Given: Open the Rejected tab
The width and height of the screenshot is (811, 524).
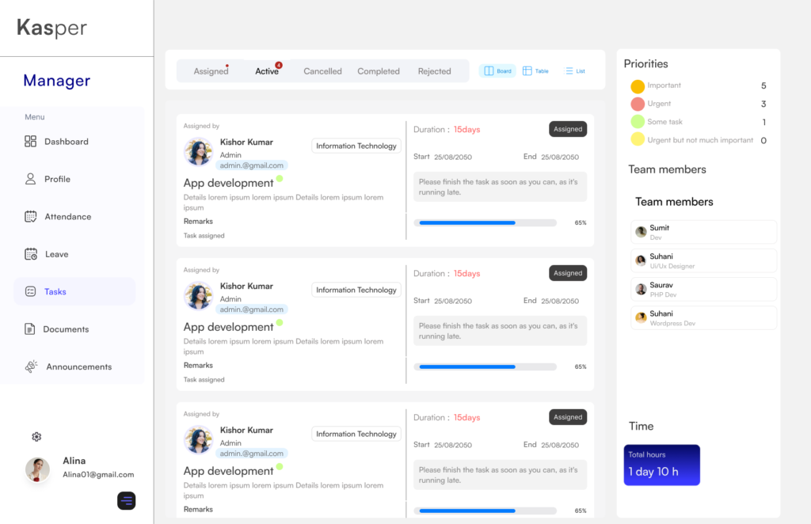Looking at the screenshot, I should coord(434,71).
